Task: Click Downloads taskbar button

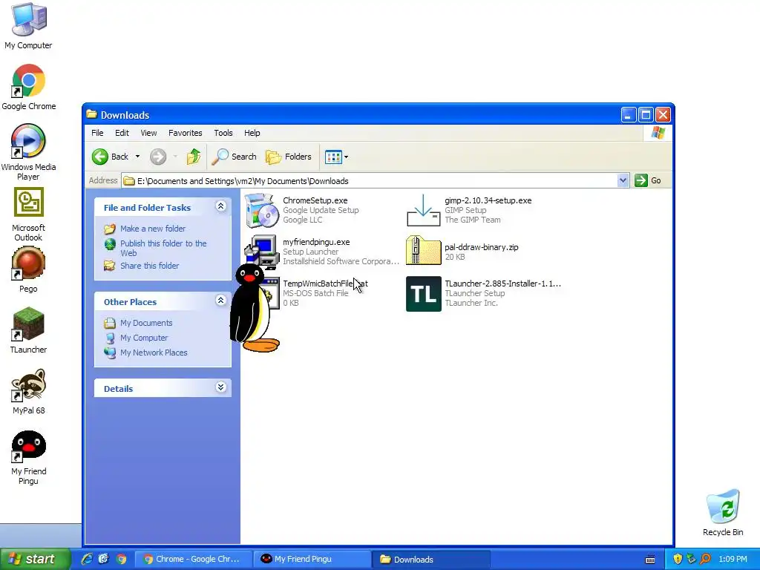Action: click(x=431, y=559)
